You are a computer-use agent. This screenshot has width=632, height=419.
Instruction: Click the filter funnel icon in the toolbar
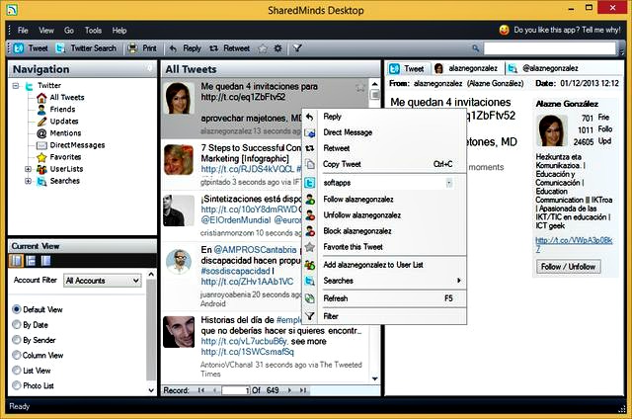coord(297,48)
